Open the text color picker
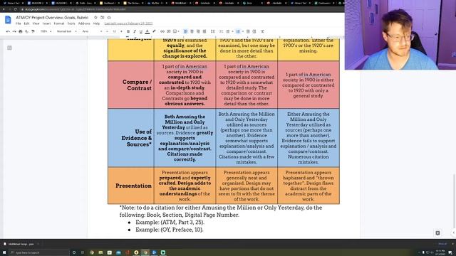Screen dimensions: 456x256 [x=147, y=31]
